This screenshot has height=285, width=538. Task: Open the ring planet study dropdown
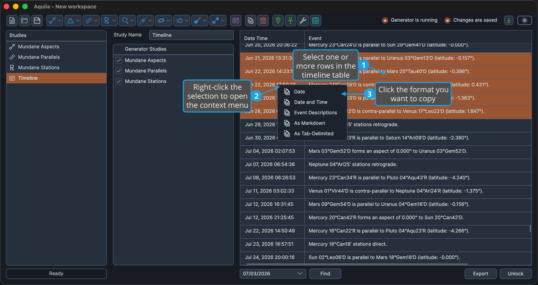pos(164,21)
